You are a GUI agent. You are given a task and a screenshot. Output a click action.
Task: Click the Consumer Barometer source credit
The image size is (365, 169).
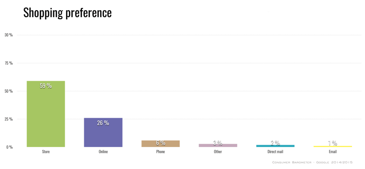point(313,162)
